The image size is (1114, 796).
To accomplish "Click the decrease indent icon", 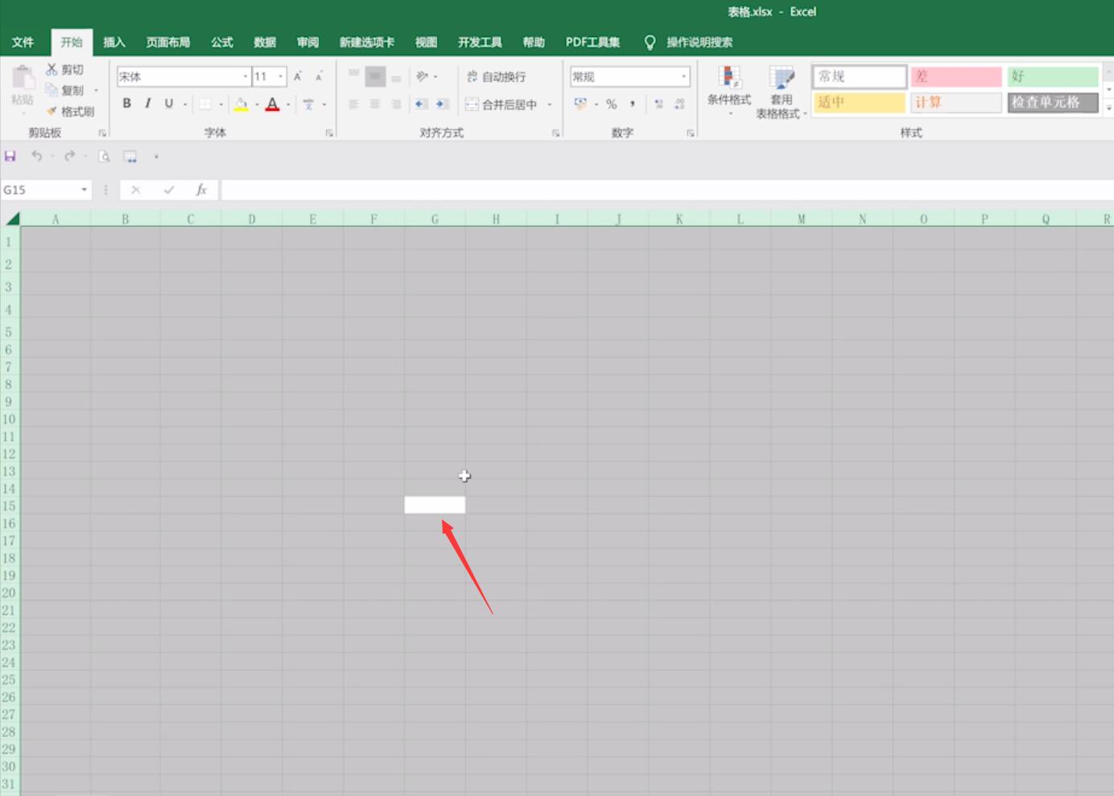I will tap(420, 104).
